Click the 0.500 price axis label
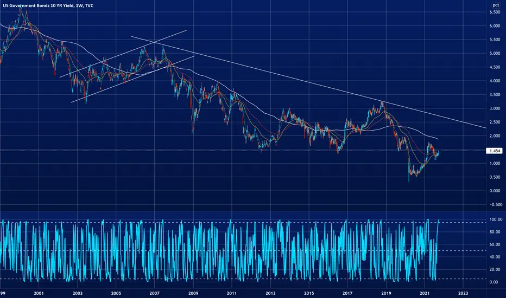This screenshot has width=506, height=298. point(495,177)
